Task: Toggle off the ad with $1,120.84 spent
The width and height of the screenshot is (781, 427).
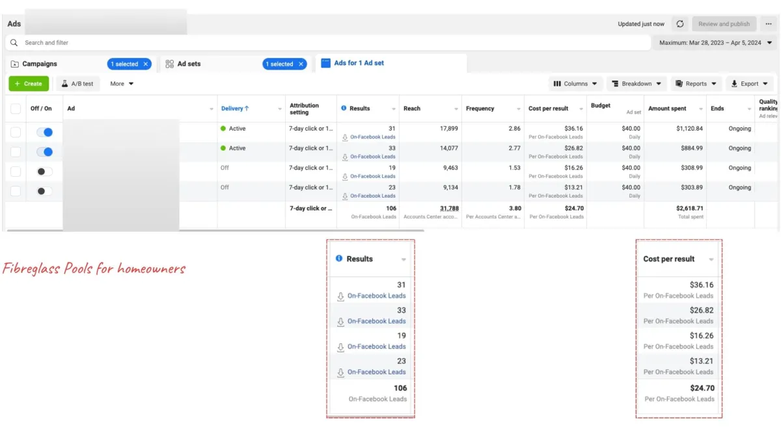Action: point(44,132)
